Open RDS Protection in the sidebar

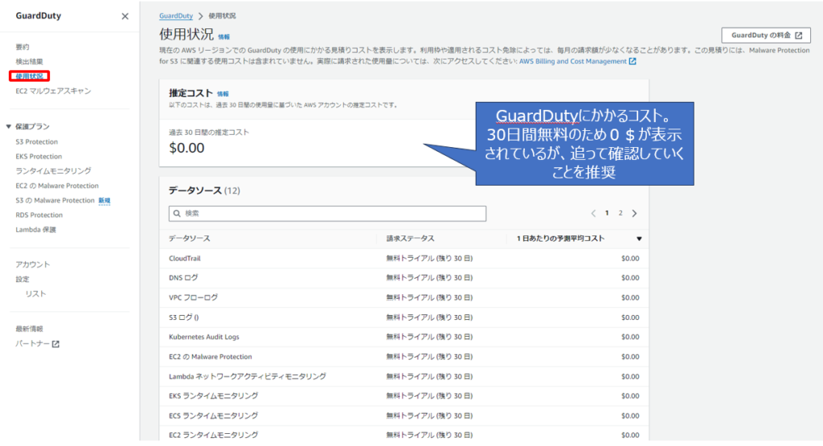(39, 215)
